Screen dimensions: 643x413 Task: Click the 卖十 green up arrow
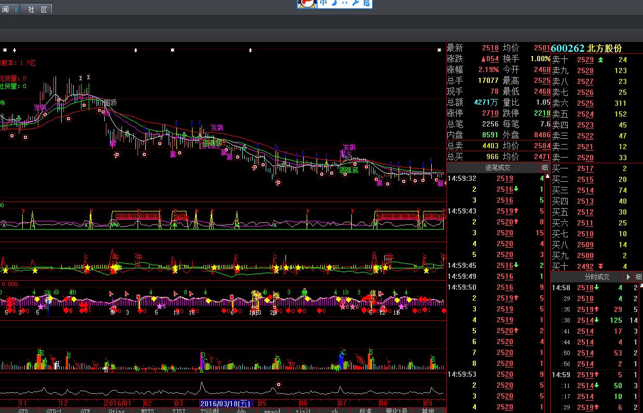pos(601,60)
